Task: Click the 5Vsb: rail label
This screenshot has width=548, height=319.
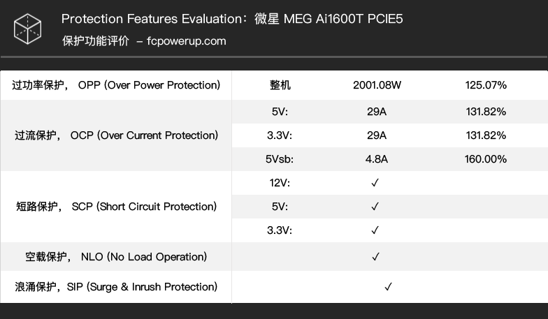Action: click(280, 159)
